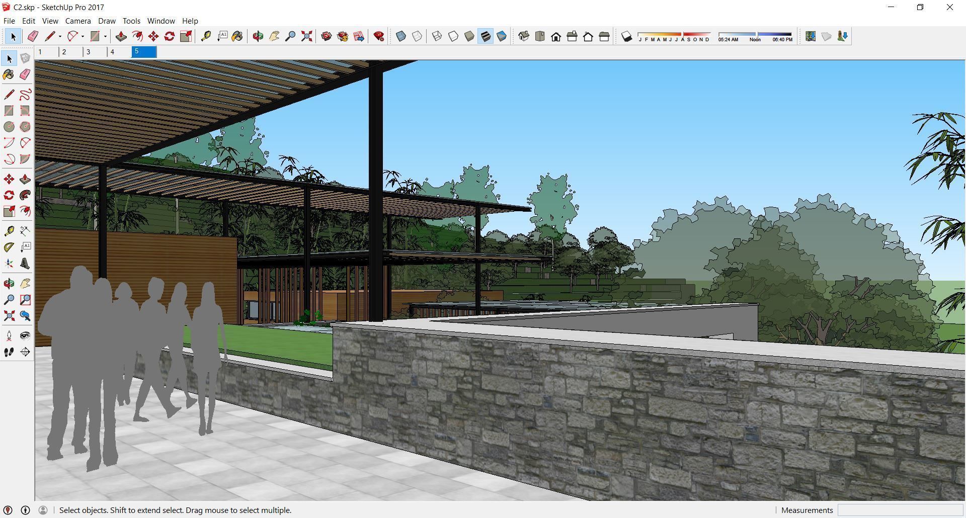The width and height of the screenshot is (966, 518).
Task: Select the Position Camera tool
Action: coord(9,336)
